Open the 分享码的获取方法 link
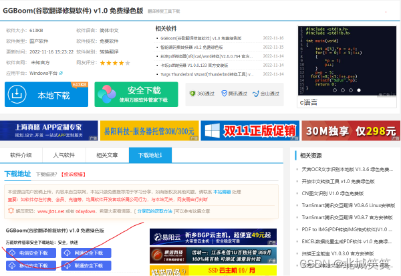The width and height of the screenshot is (401, 276). point(155,211)
